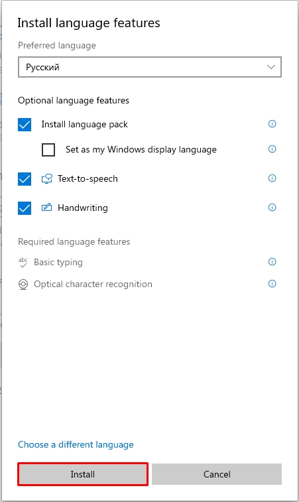
Task: Open info for Install language pack
Action: [x=272, y=123]
